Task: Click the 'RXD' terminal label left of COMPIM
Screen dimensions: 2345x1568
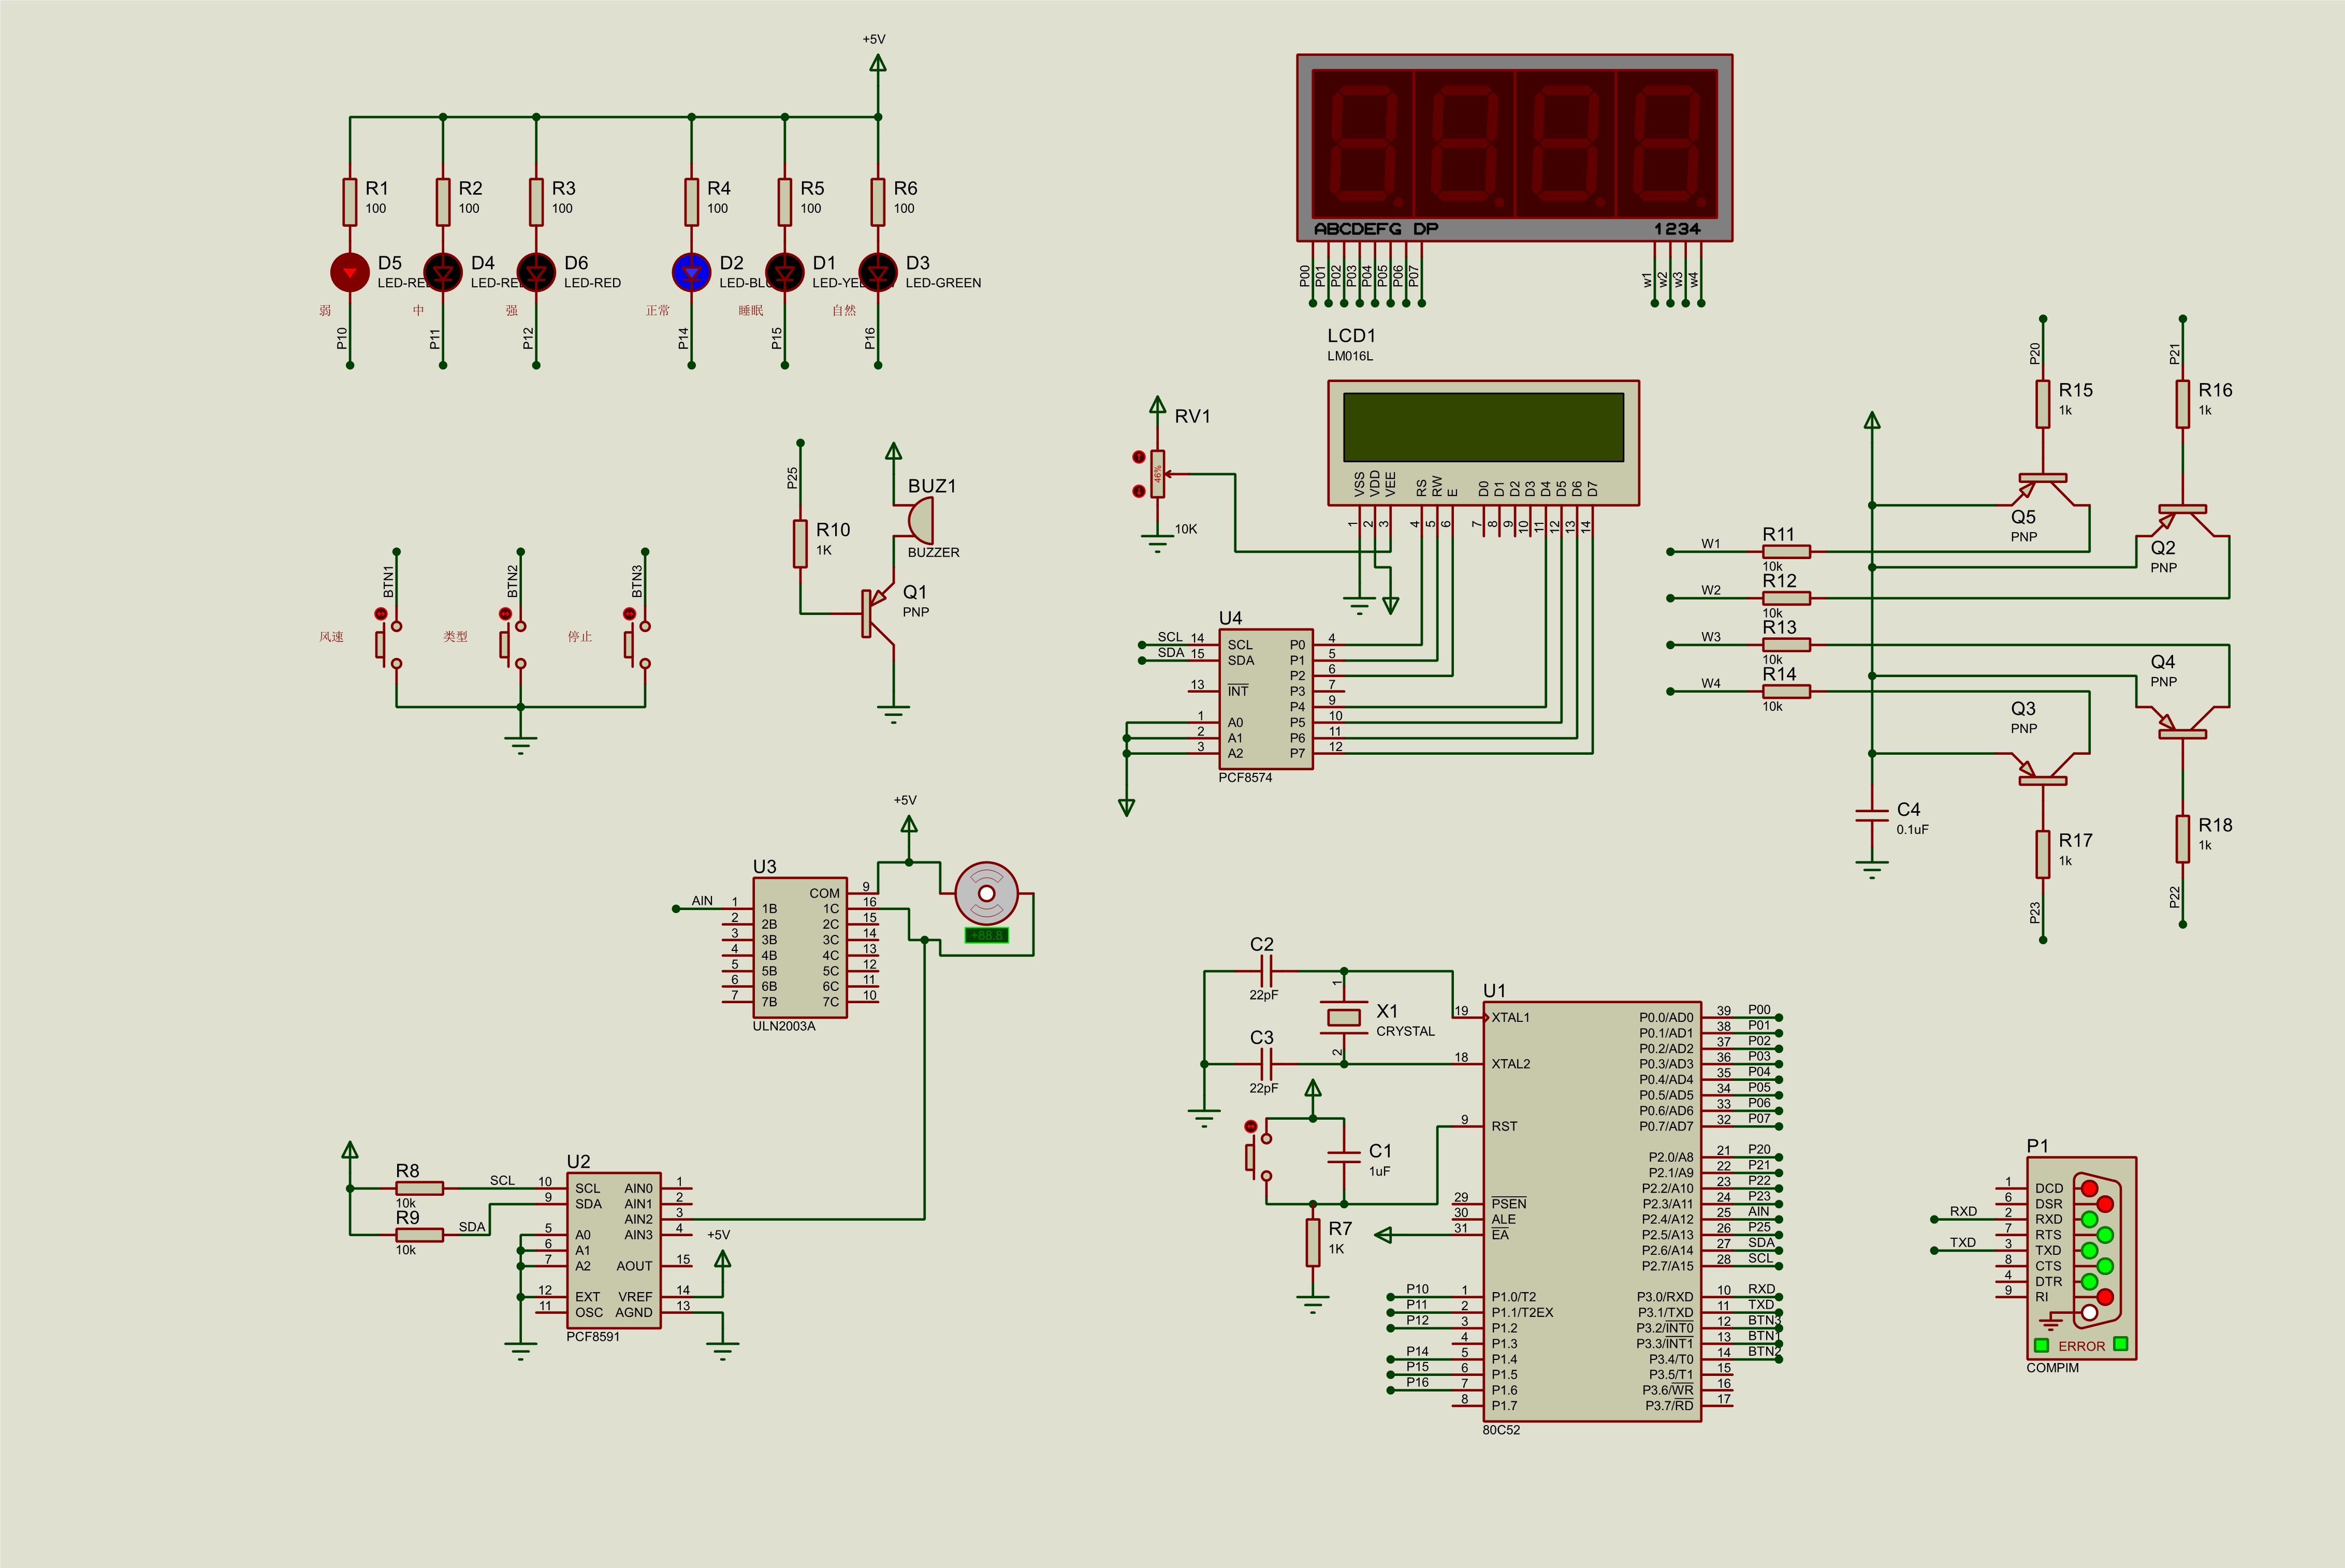Action: [x=1963, y=1211]
